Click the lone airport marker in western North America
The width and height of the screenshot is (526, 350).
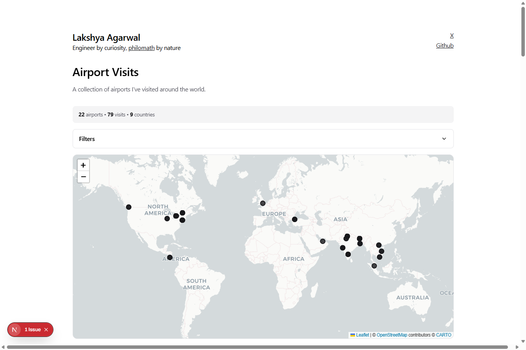pos(129,207)
